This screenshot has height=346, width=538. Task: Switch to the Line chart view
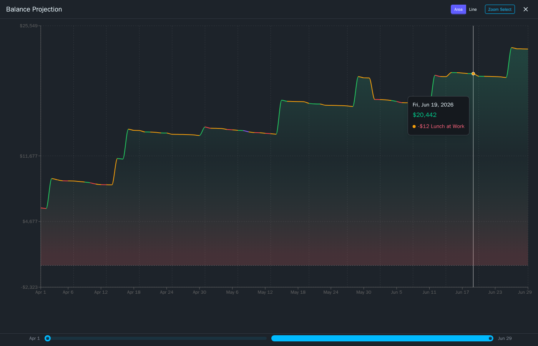click(473, 9)
